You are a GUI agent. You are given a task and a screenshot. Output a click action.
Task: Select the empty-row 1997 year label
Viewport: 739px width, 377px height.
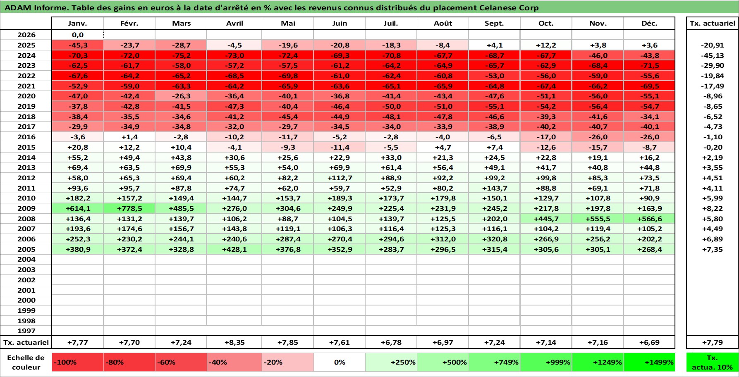(26, 331)
